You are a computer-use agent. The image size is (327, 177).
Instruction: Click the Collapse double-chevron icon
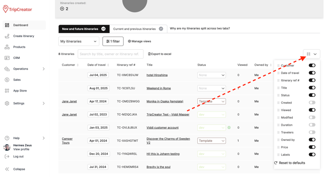coord(7,169)
